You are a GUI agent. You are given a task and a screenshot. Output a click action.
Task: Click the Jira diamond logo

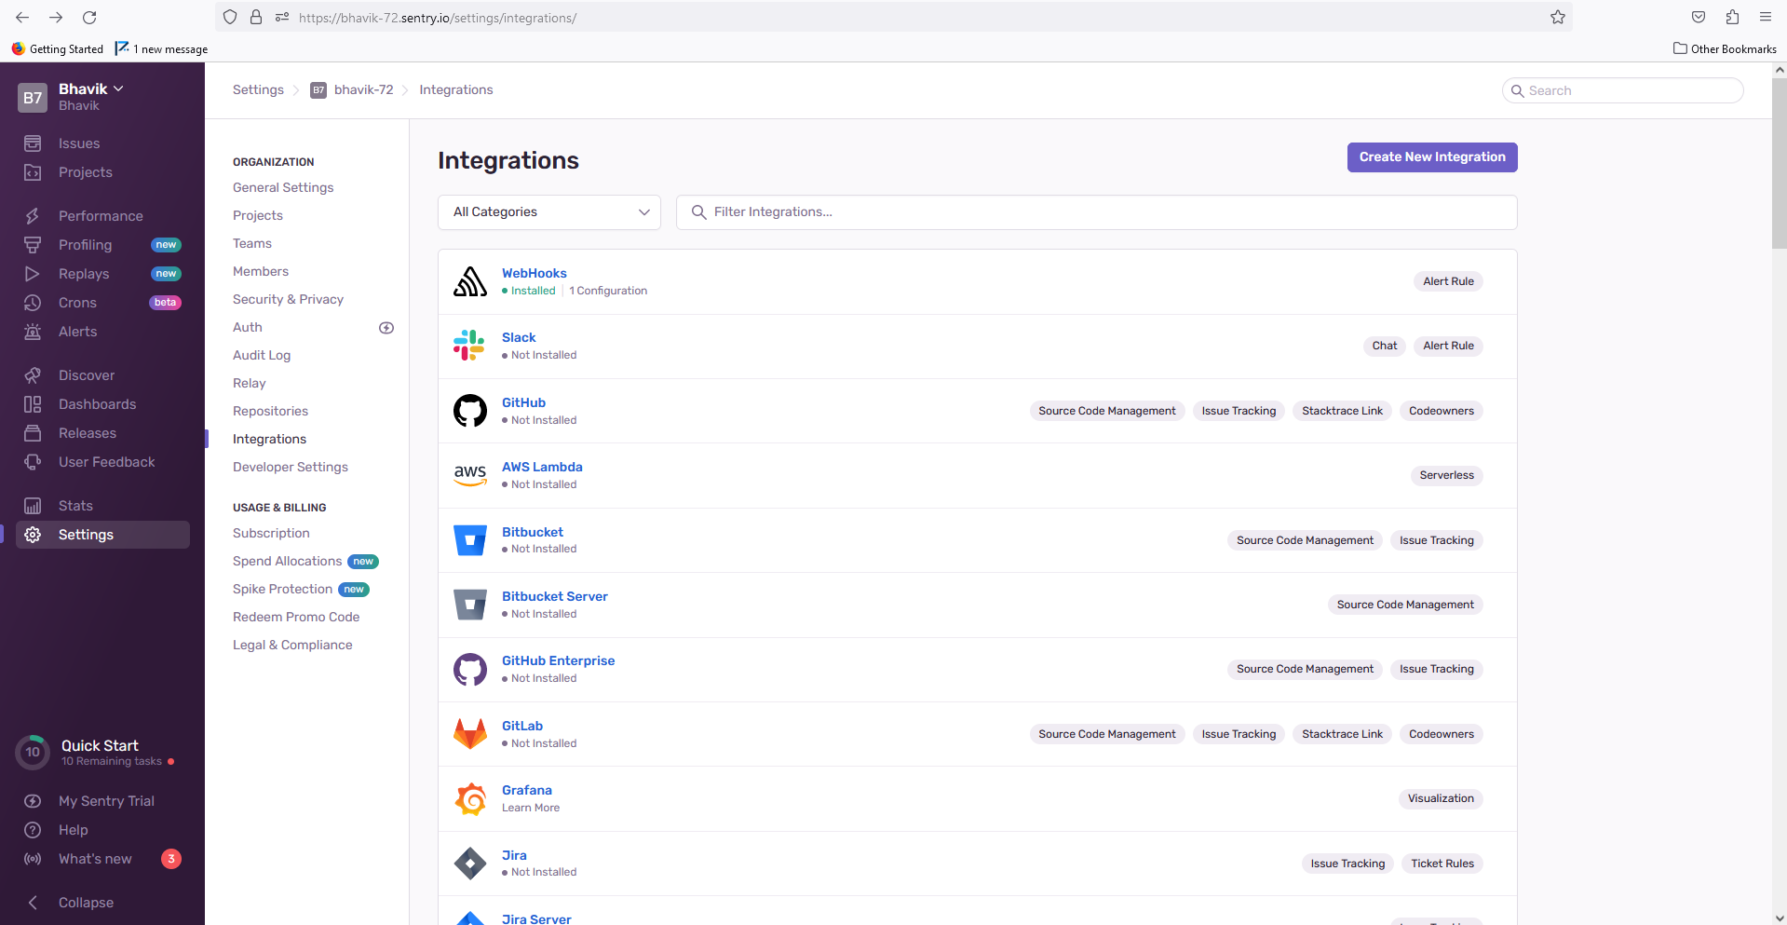pyautogui.click(x=469, y=864)
